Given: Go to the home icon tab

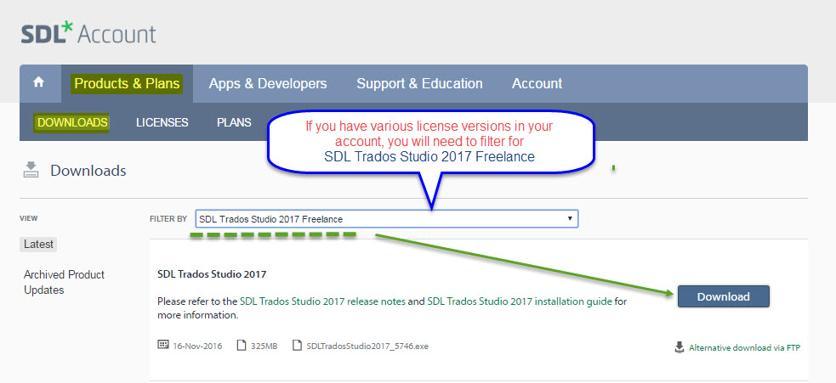Looking at the screenshot, I should 39,82.
